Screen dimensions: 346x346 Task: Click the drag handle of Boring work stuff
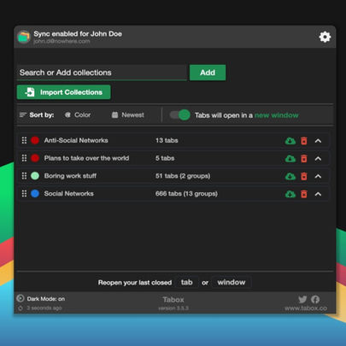point(24,176)
